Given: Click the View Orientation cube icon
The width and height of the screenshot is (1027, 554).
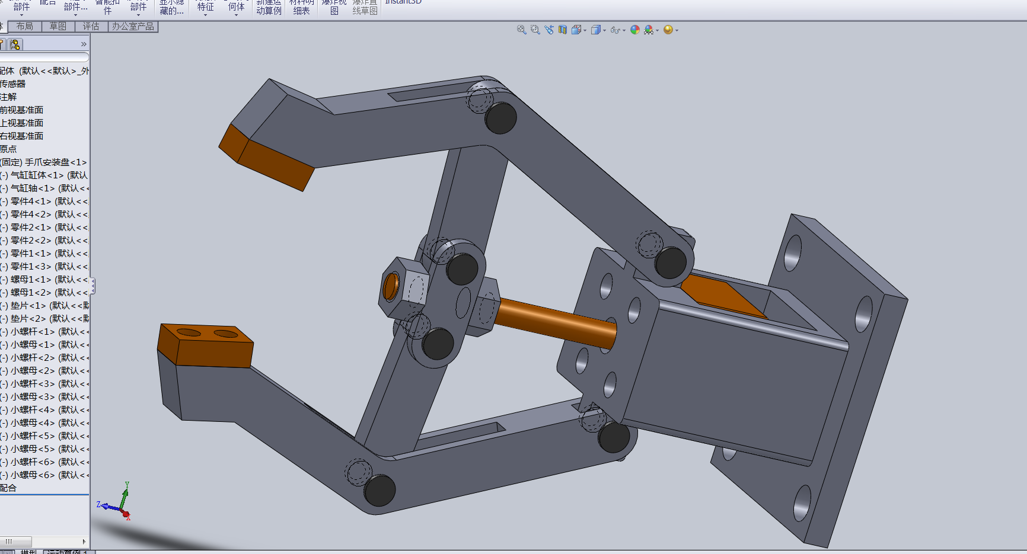Looking at the screenshot, I should point(576,30).
